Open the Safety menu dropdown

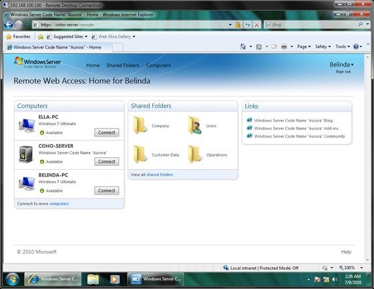coord(323,47)
